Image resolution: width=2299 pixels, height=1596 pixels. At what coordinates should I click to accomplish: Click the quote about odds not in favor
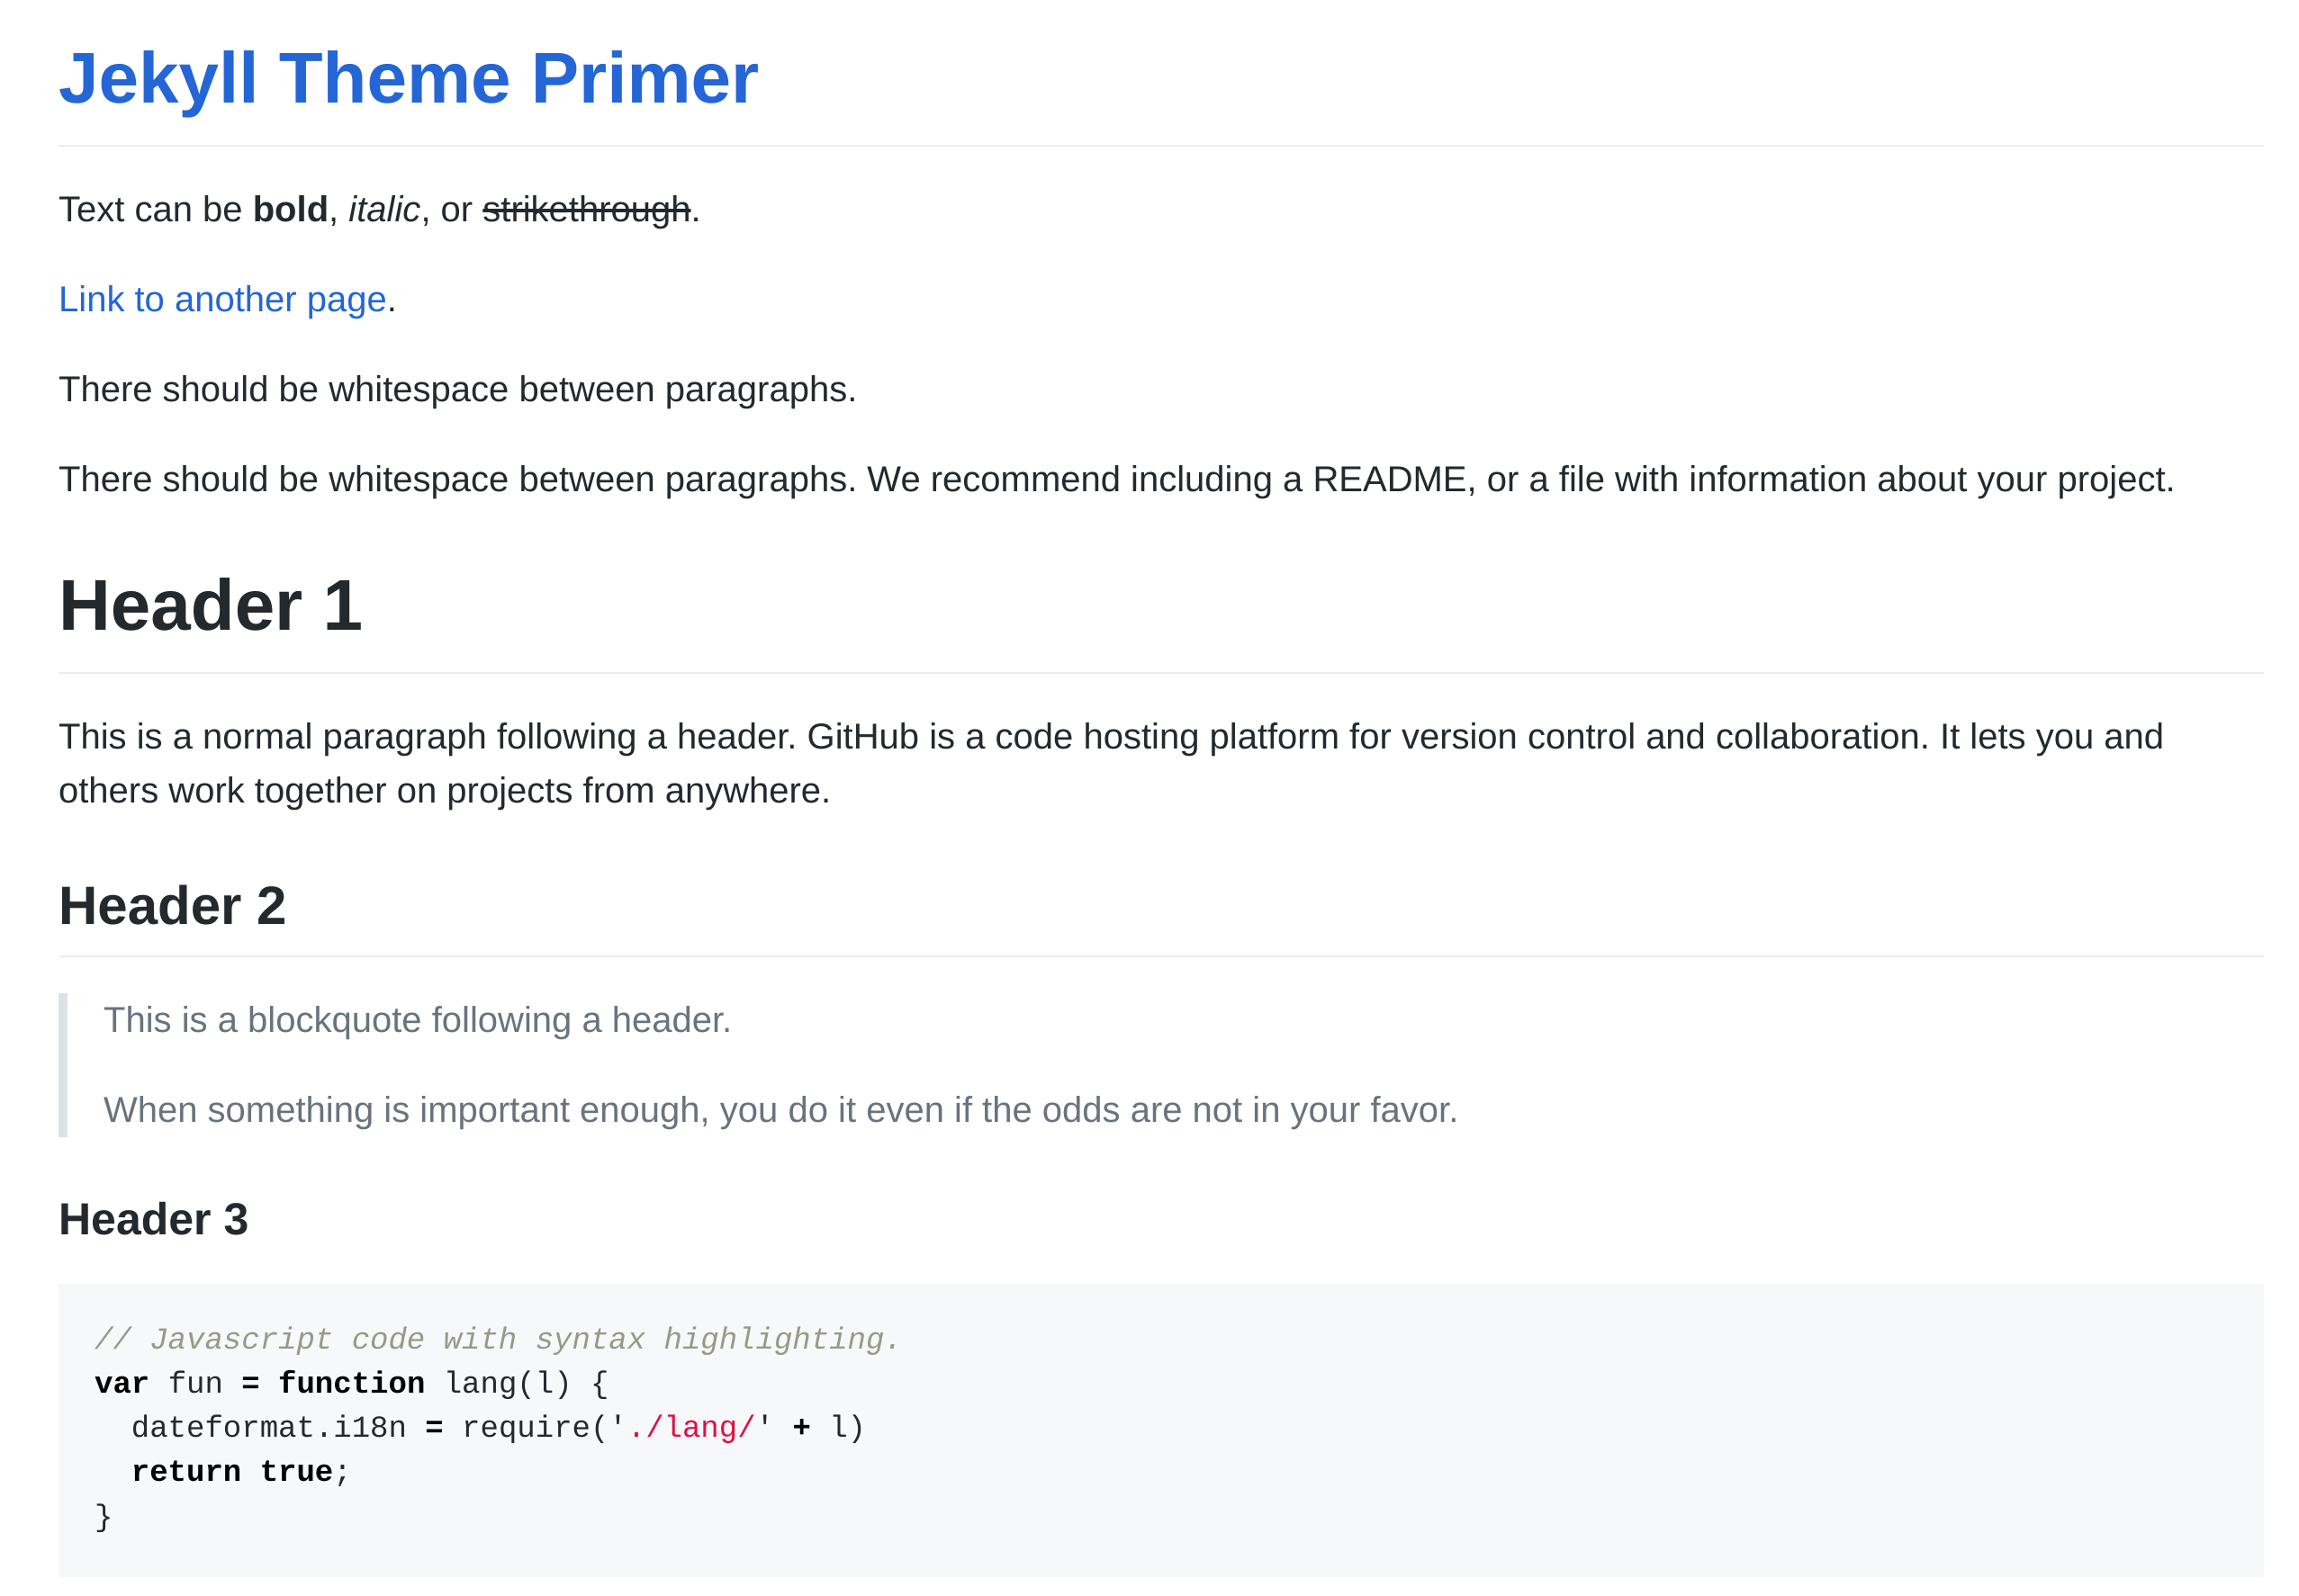[x=780, y=1110]
